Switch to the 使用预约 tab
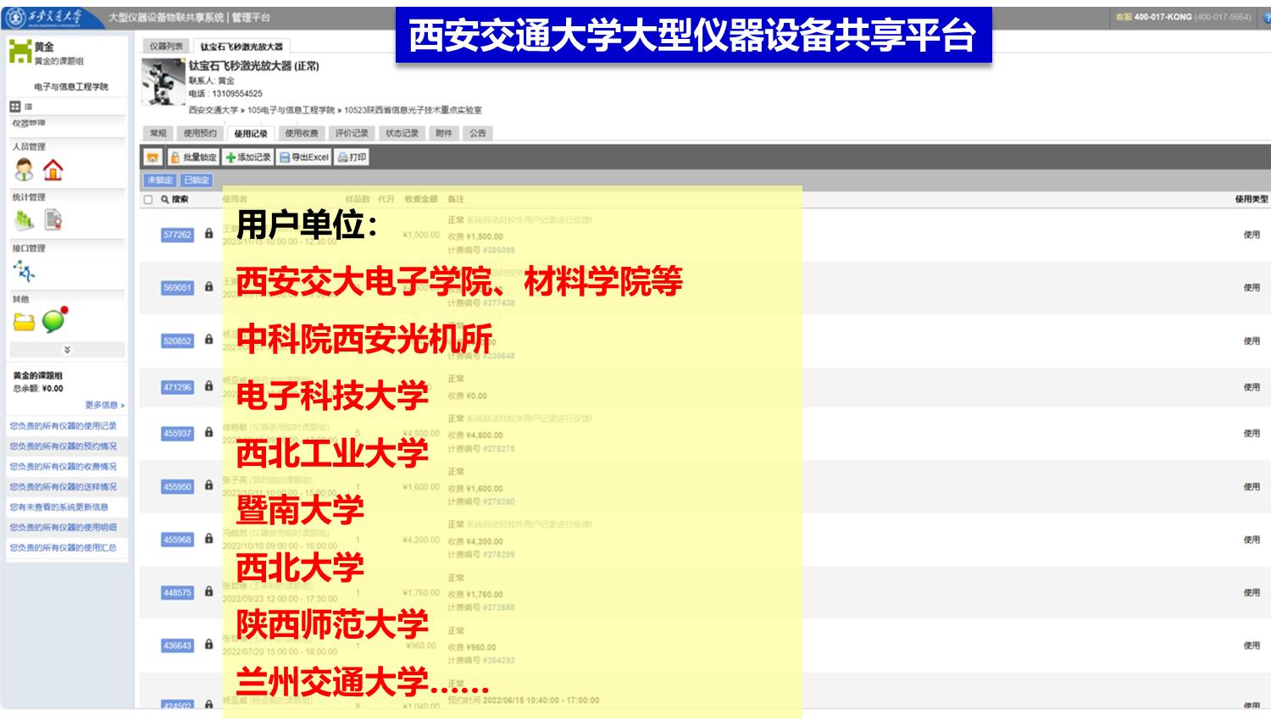The width and height of the screenshot is (1271, 720). click(x=201, y=133)
